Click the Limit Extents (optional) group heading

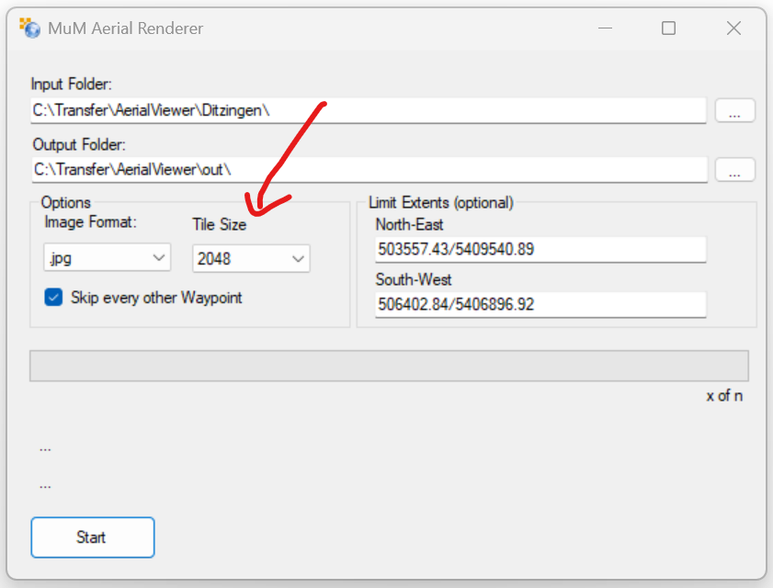pos(440,202)
